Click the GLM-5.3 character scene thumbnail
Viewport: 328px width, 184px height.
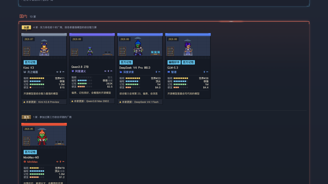[x=188, y=46]
